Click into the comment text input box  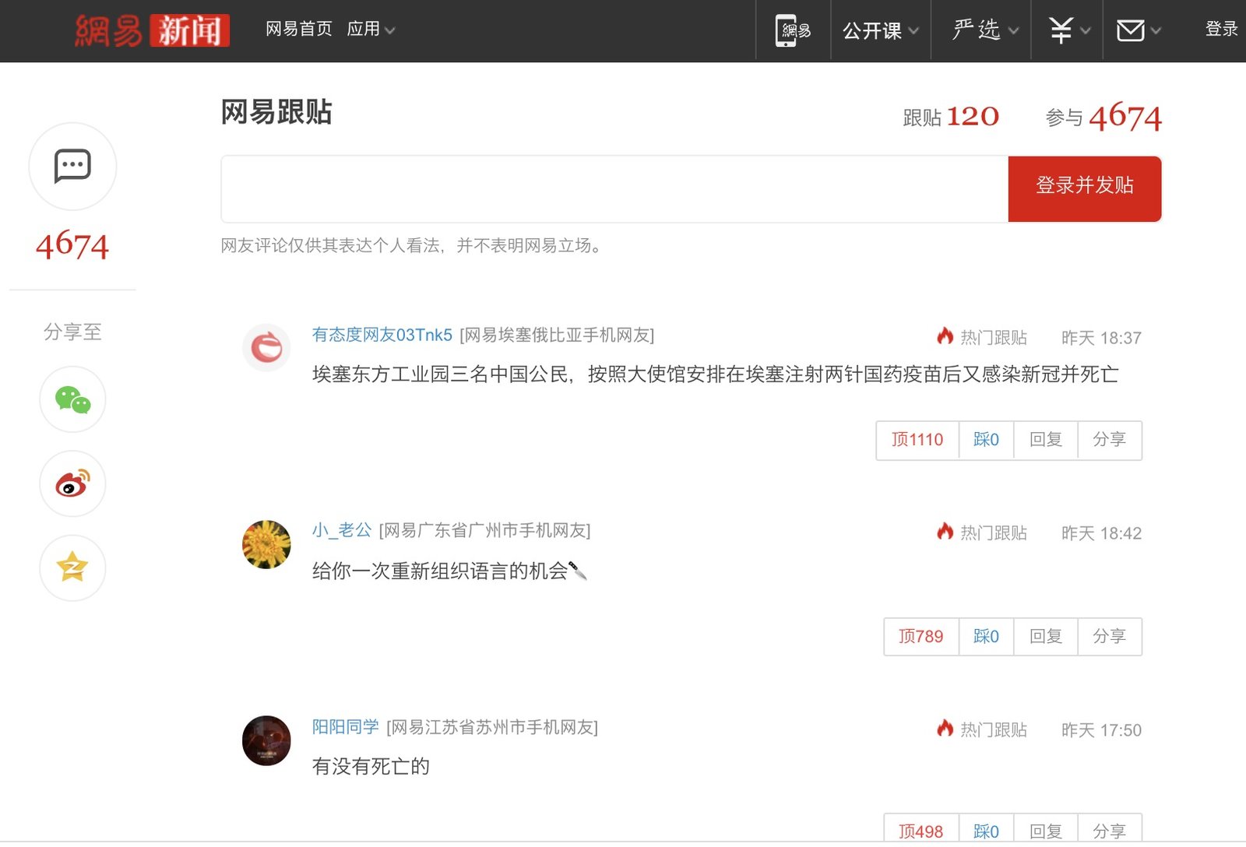pyautogui.click(x=614, y=189)
